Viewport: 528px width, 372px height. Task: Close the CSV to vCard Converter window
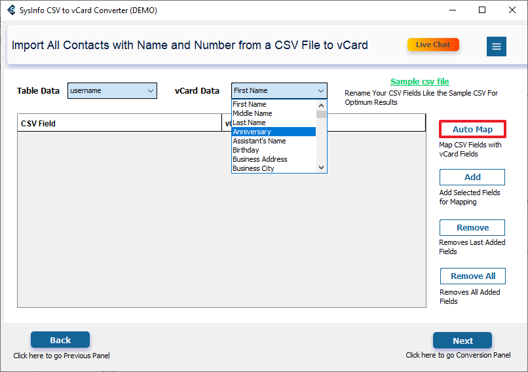coord(512,10)
